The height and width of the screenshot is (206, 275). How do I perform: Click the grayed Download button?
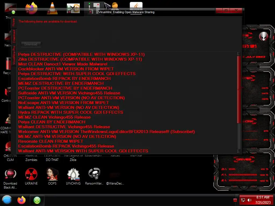(x=31, y=44)
